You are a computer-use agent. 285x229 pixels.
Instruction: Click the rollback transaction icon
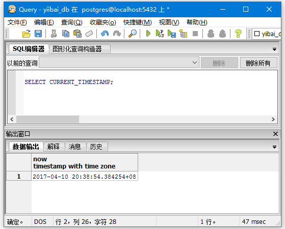pos(222,34)
